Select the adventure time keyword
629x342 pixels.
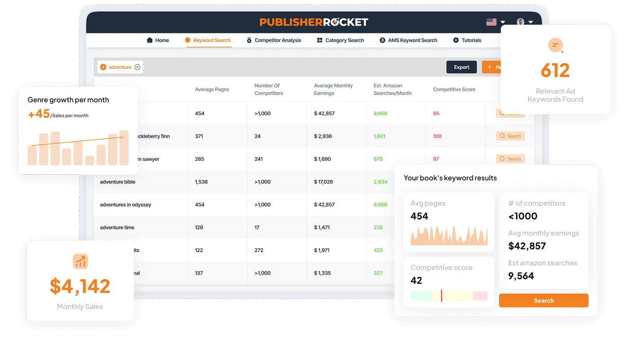coord(117,227)
